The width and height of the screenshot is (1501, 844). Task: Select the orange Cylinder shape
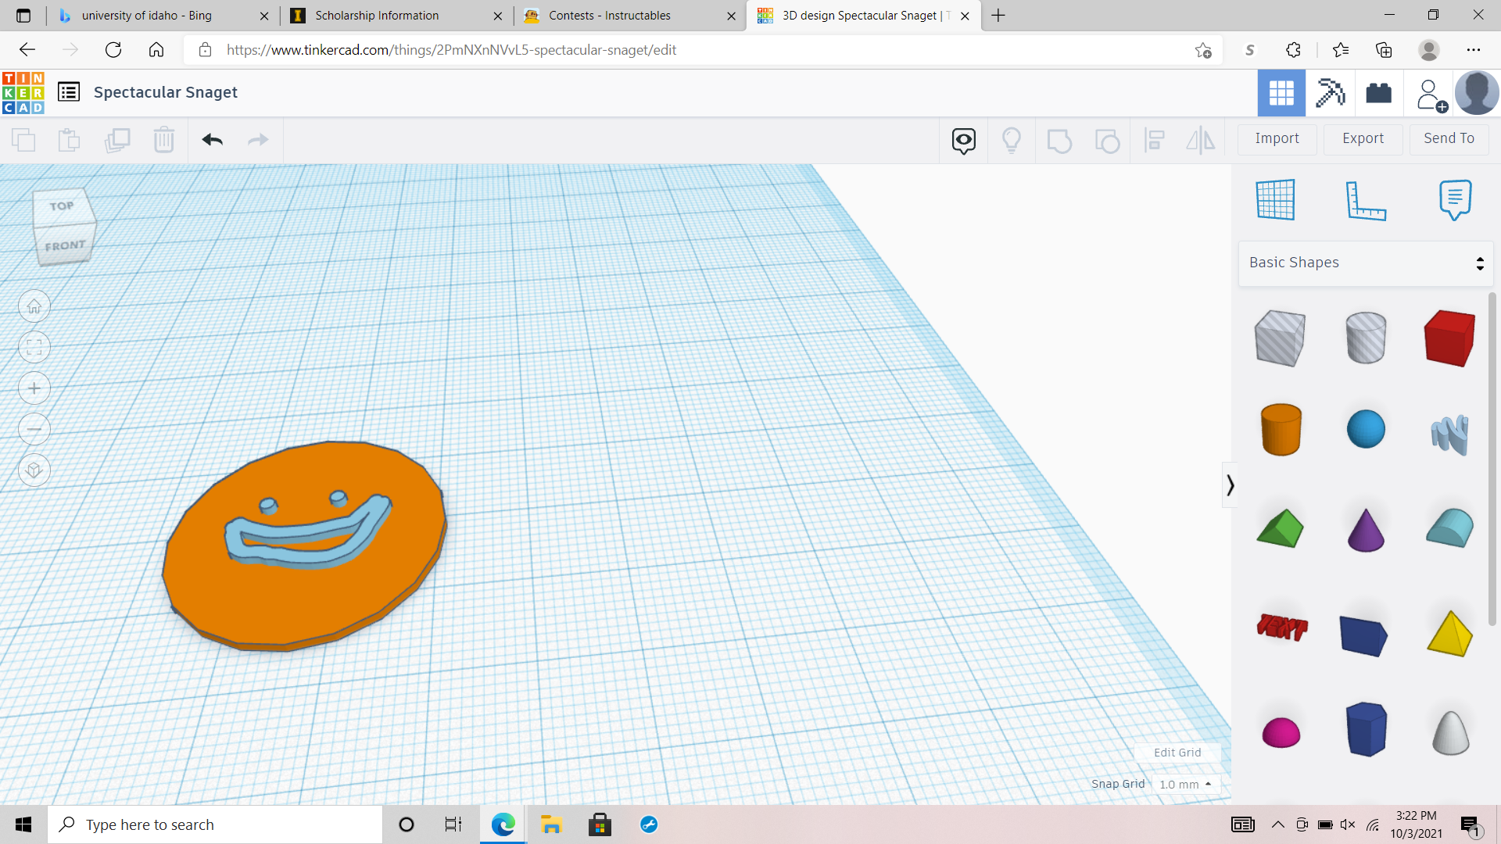point(1281,429)
